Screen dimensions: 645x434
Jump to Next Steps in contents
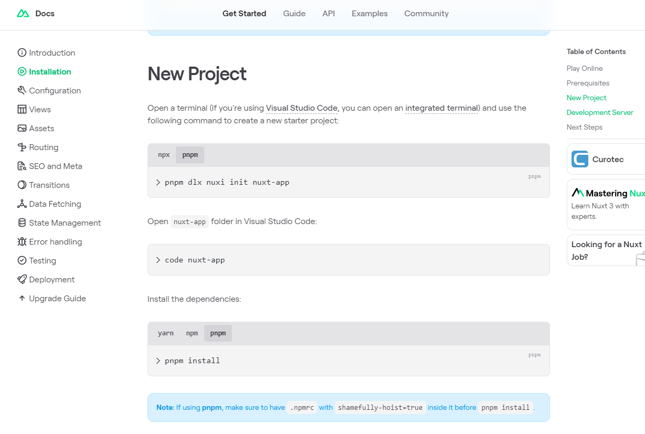coord(585,127)
